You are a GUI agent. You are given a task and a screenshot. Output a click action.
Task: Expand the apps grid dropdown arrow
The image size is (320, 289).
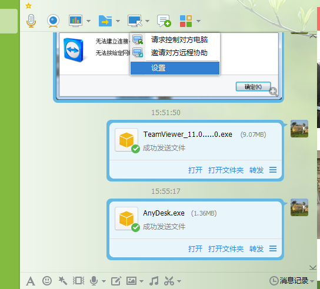pos(198,21)
